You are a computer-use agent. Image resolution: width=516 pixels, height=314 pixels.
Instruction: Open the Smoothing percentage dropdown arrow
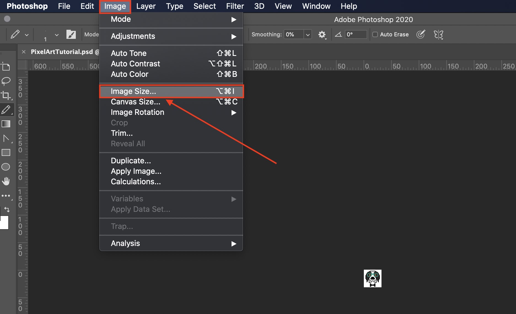pyautogui.click(x=308, y=34)
